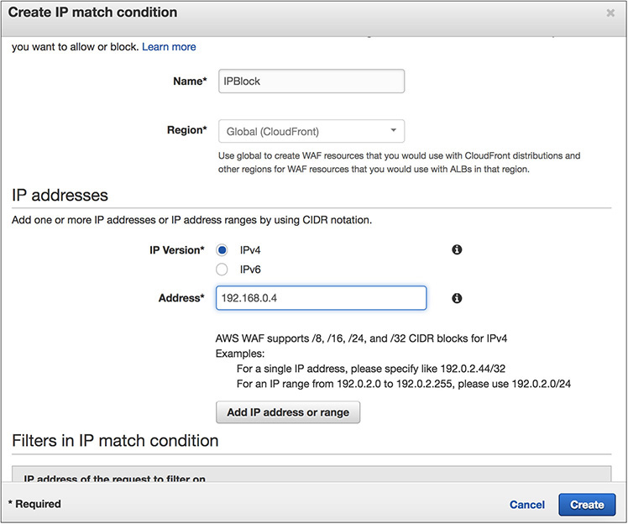Focus the Name field containing IPBlock

[311, 81]
